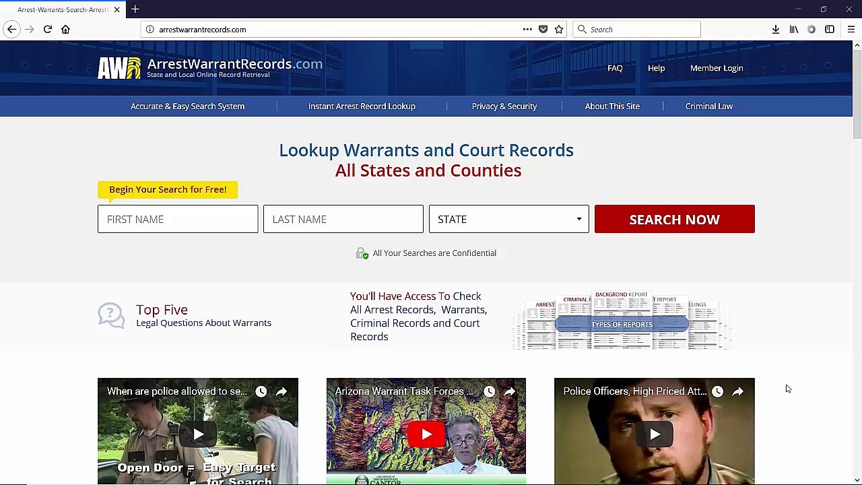
Task: Reload the page with the refresh icon
Action: tap(48, 30)
